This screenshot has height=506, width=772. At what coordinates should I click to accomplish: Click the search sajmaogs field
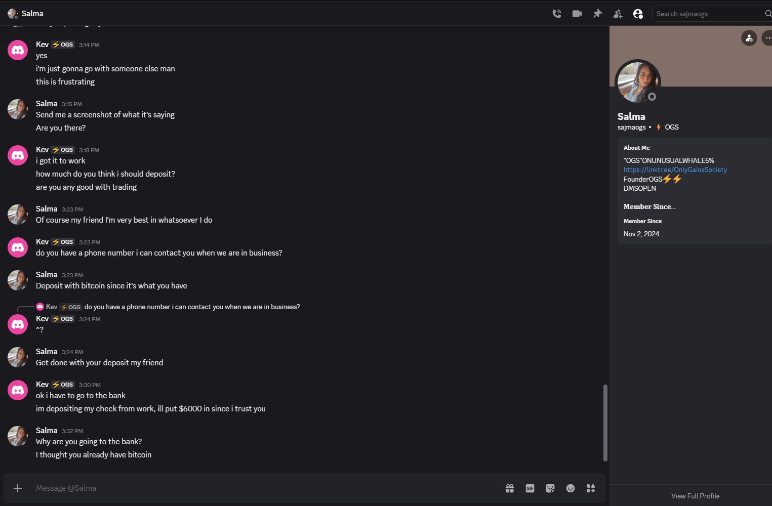tap(709, 14)
